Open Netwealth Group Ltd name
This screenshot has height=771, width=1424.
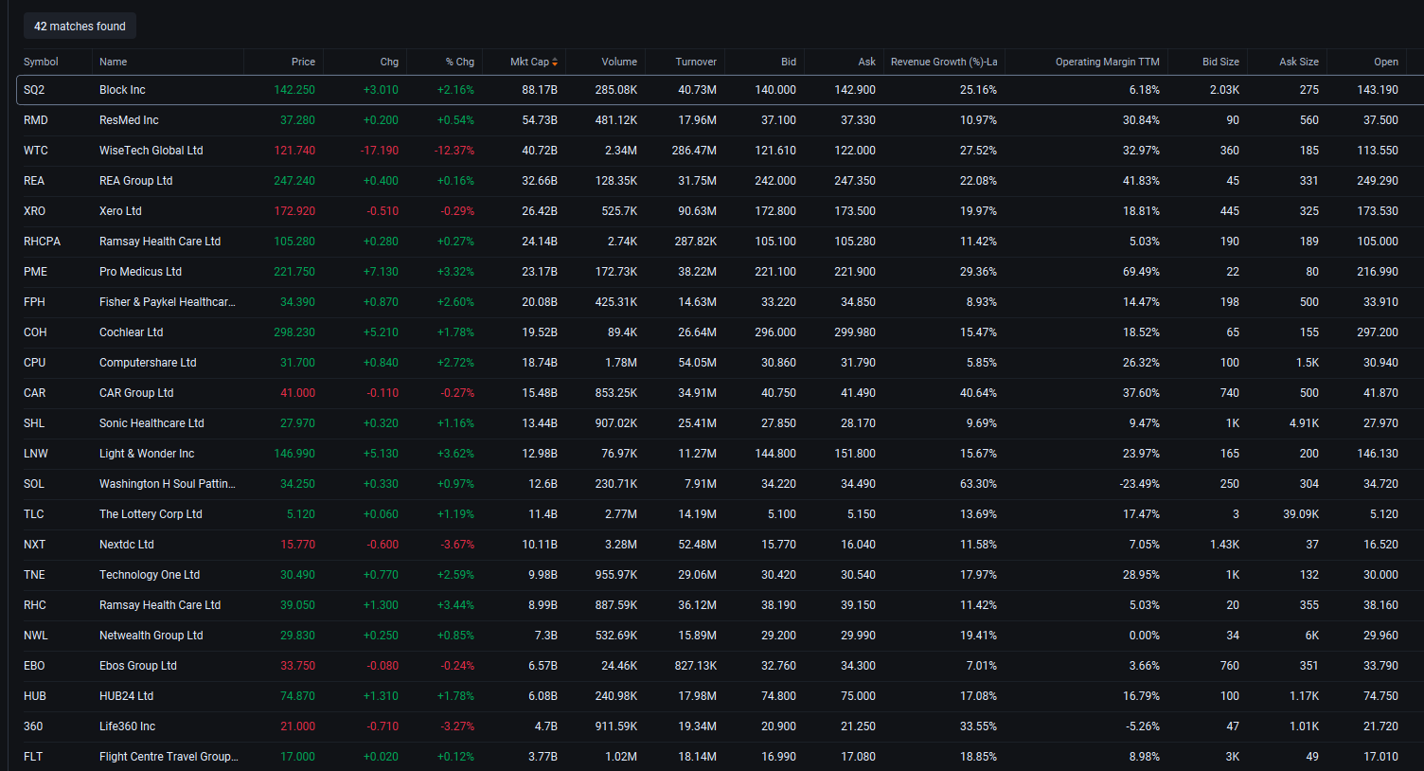(151, 636)
